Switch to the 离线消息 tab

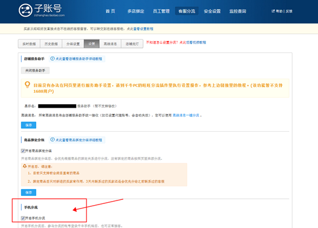110,44
